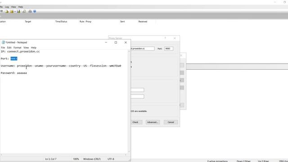Screen dimensions: 288x162
Task: Click the Port input field in dialog
Action: tap(169, 49)
